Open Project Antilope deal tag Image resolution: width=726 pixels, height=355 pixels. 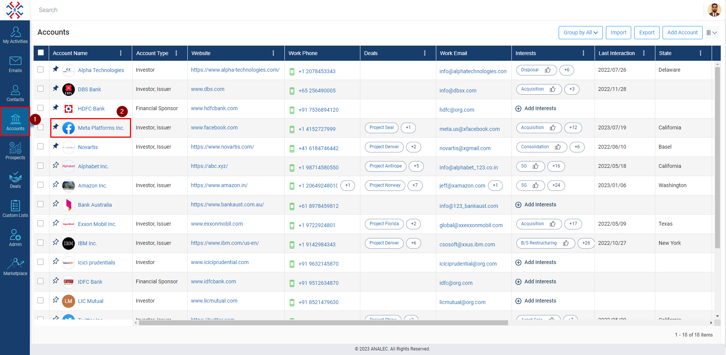(386, 166)
